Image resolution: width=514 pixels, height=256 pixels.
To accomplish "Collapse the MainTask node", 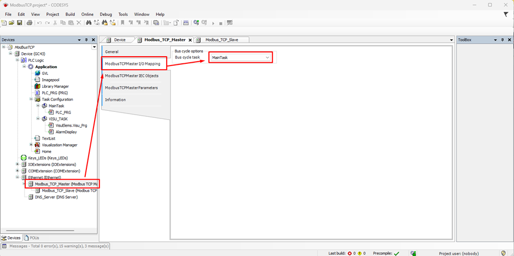I will point(38,106).
